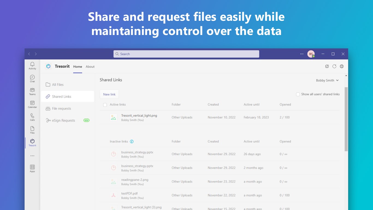Click the February 18, 2023 date cell
The width and height of the screenshot is (373, 210).
point(256,117)
